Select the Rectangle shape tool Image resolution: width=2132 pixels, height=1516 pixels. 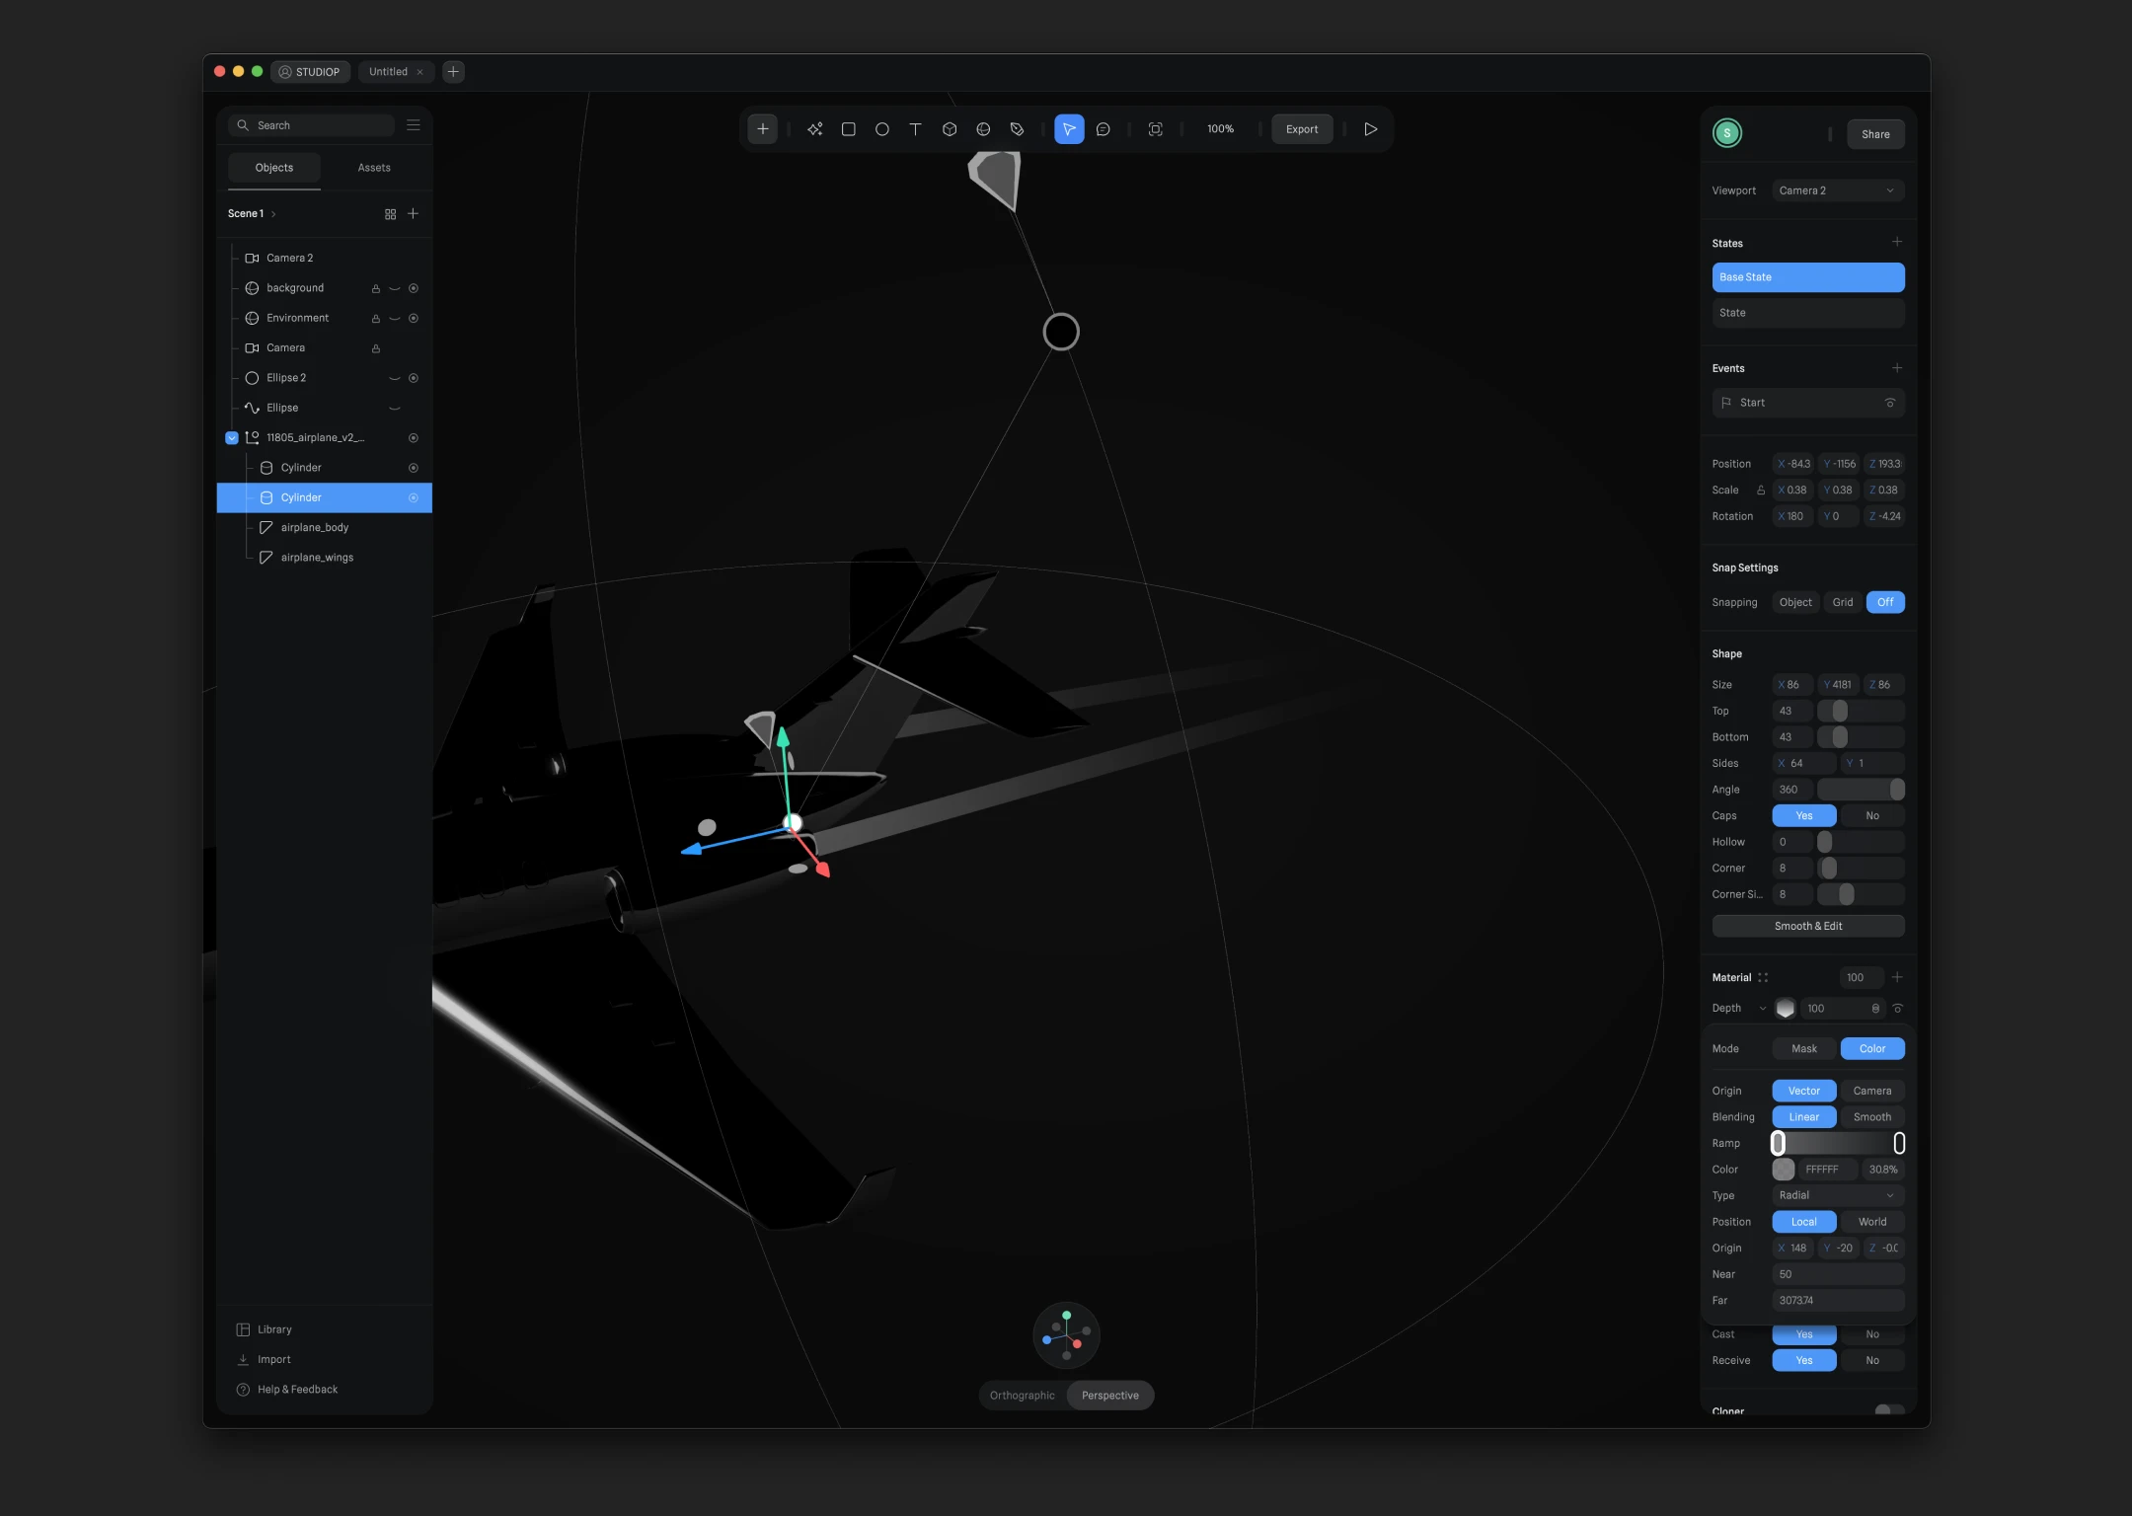point(848,129)
